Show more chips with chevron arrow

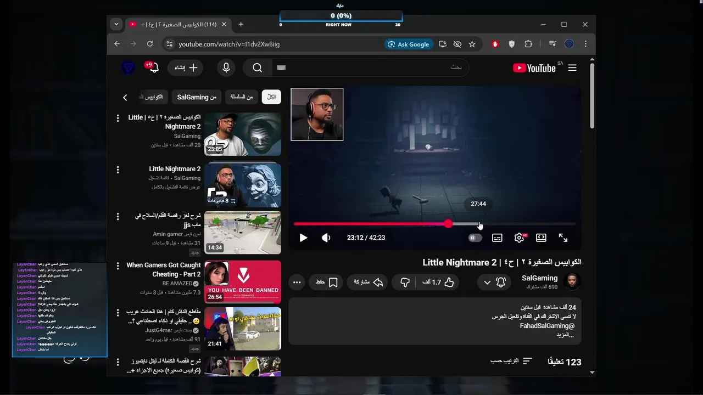point(125,97)
